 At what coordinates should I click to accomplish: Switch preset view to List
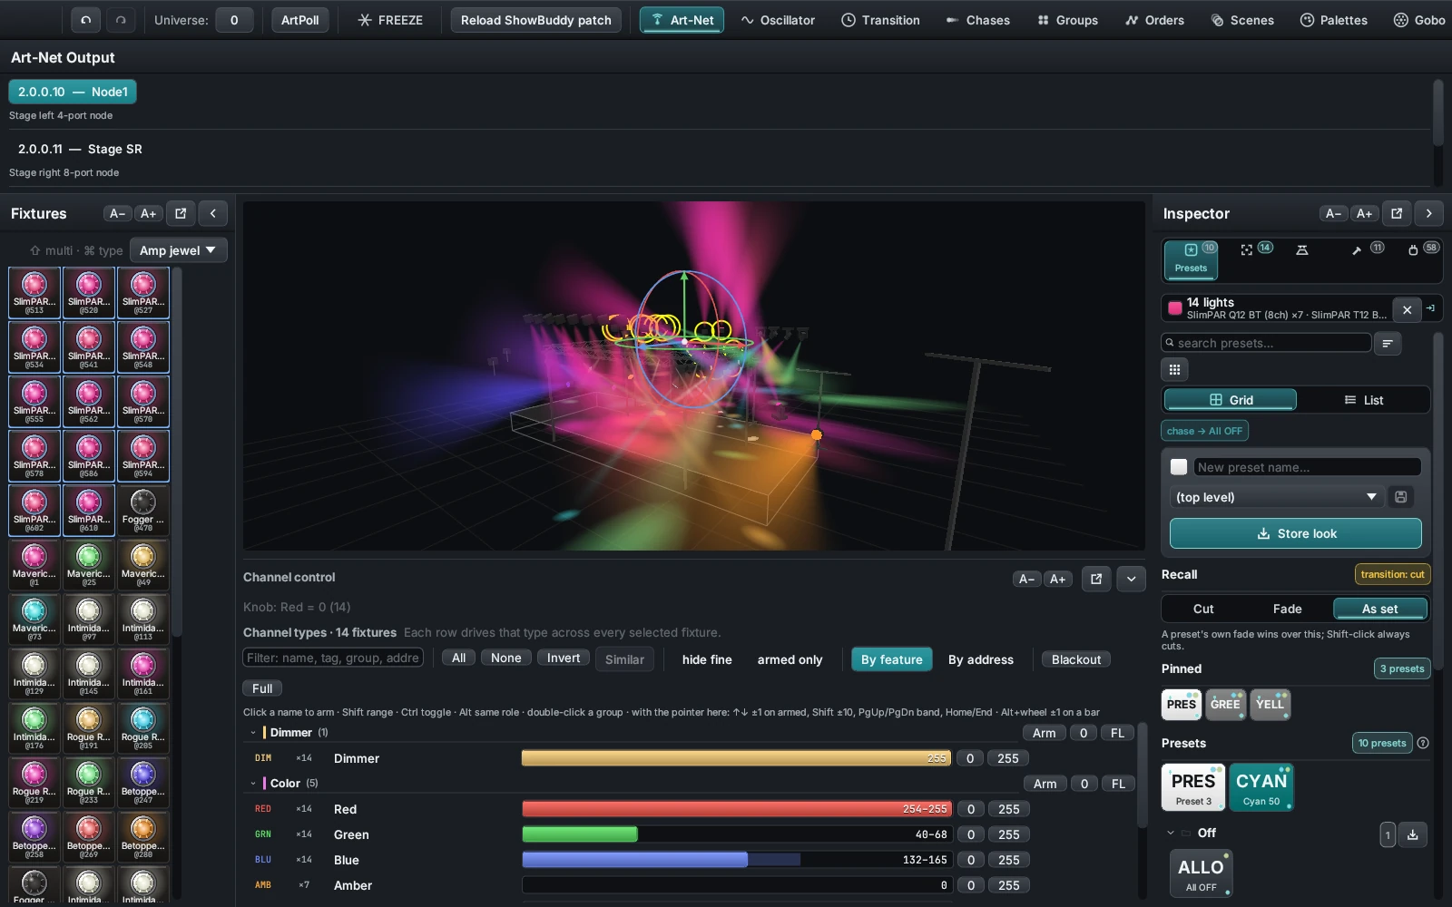(x=1363, y=400)
